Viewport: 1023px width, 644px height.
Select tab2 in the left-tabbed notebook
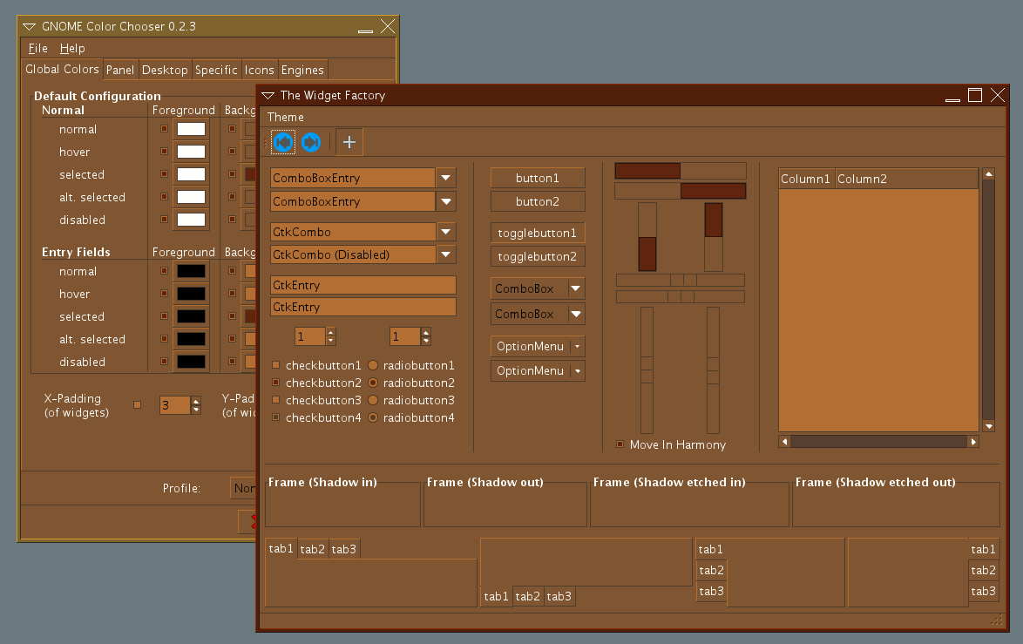coord(711,570)
